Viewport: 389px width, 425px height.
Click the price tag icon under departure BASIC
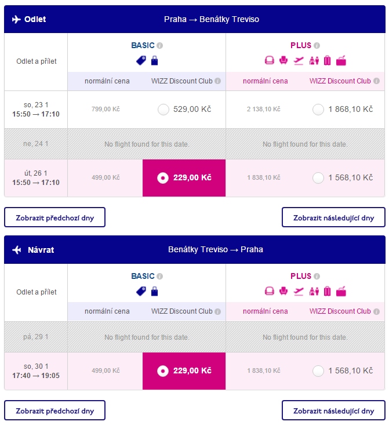[141, 60]
